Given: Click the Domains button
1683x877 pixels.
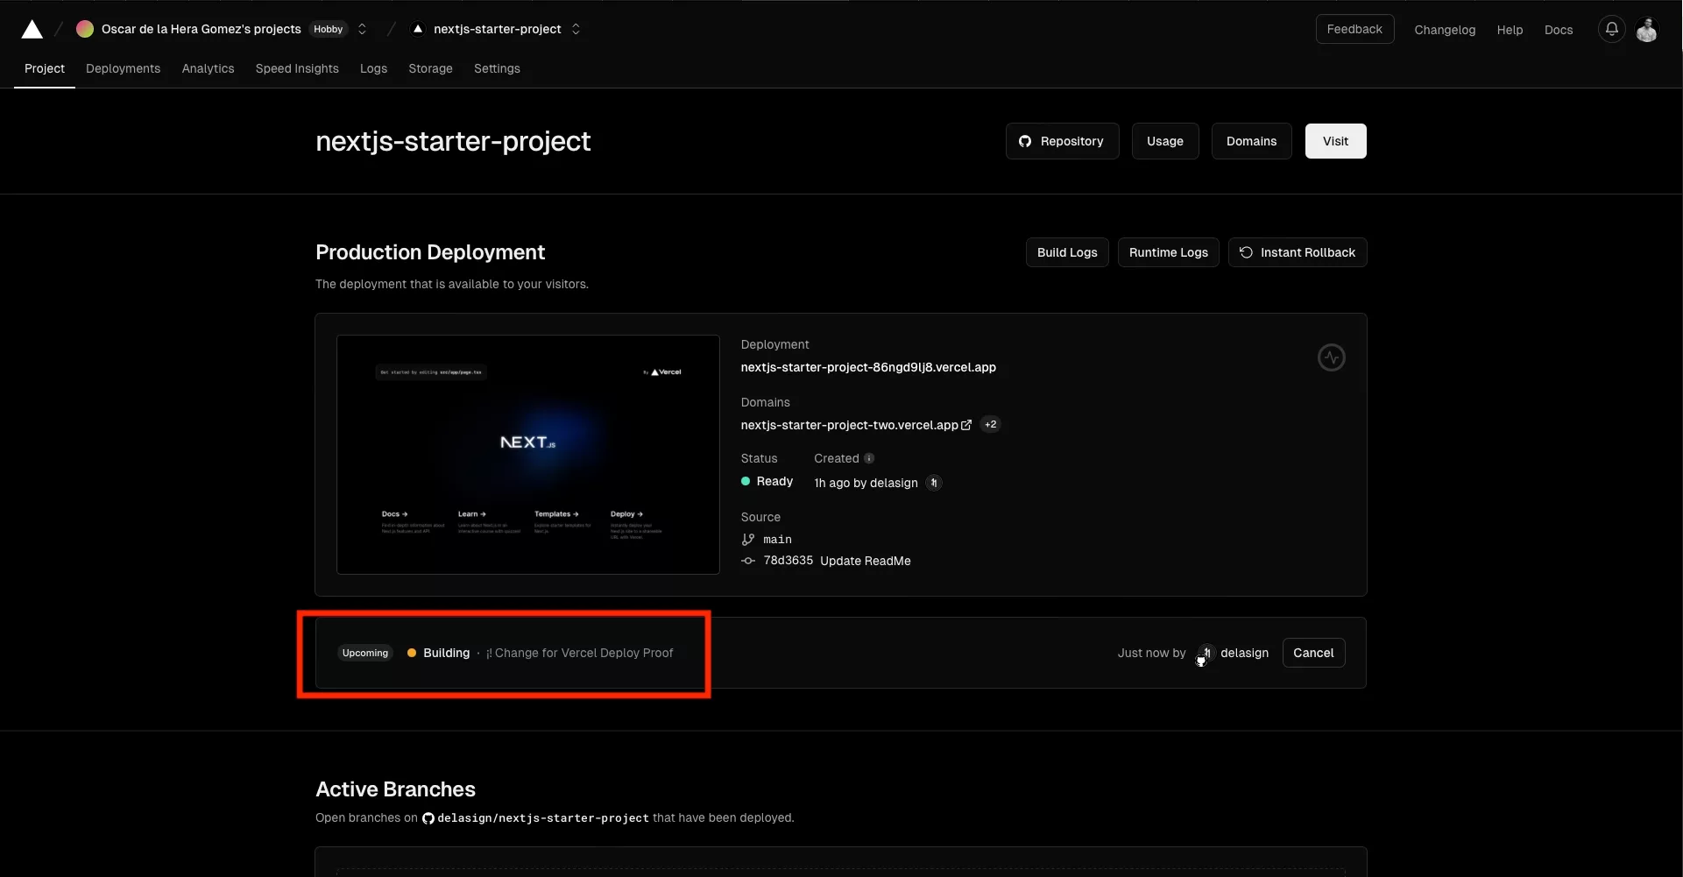Looking at the screenshot, I should click(x=1251, y=141).
